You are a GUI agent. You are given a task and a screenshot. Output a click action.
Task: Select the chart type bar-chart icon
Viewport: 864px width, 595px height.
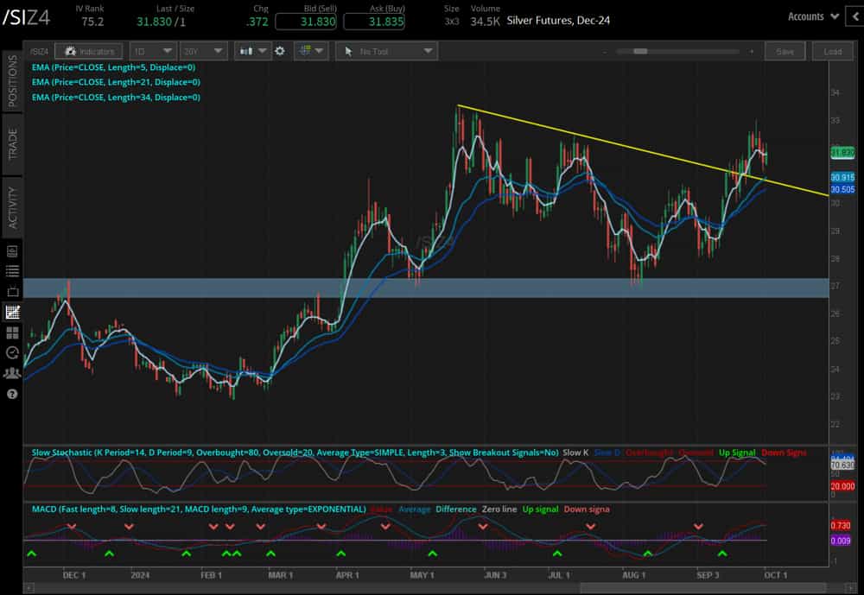coord(245,51)
